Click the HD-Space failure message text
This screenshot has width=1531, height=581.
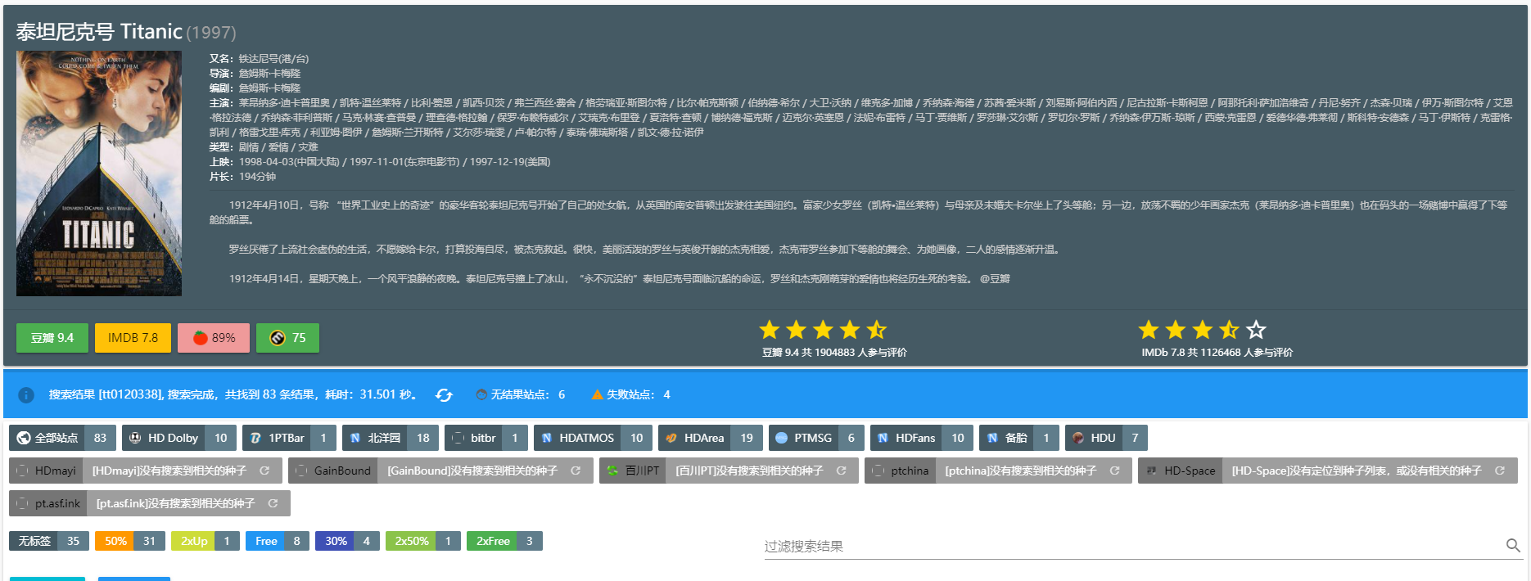point(1357,471)
